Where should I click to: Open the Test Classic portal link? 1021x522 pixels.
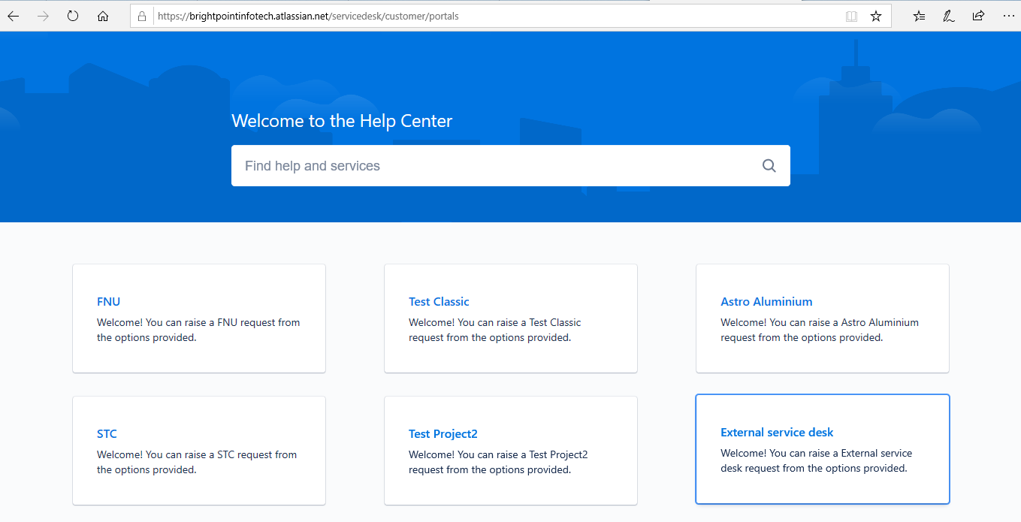pos(439,302)
